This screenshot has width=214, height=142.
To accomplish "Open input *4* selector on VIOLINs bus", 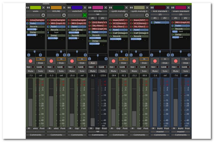I will click(98, 14).
